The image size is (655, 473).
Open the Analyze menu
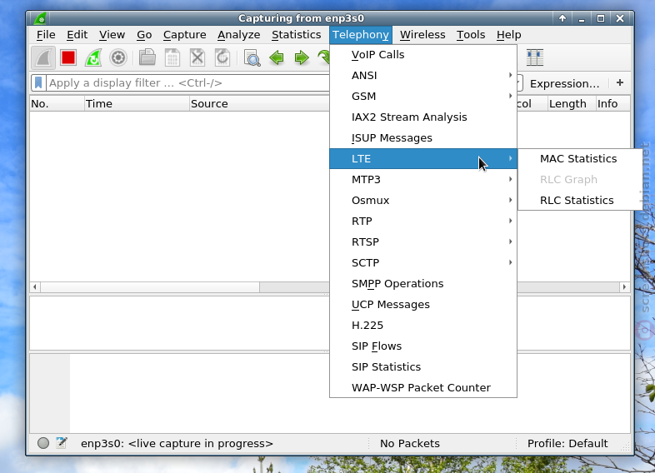pyautogui.click(x=239, y=35)
